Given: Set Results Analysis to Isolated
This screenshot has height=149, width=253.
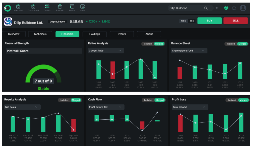Looking at the screenshot, I should pyautogui.click(x=64, y=100).
